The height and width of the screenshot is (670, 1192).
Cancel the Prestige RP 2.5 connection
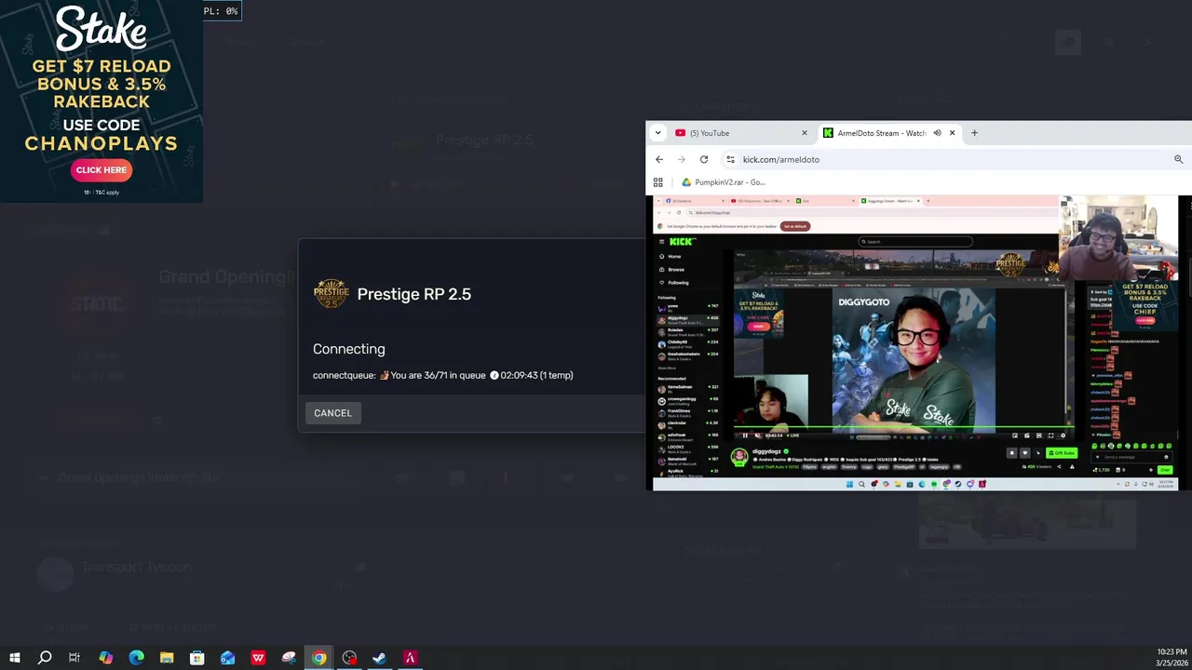pyautogui.click(x=332, y=413)
